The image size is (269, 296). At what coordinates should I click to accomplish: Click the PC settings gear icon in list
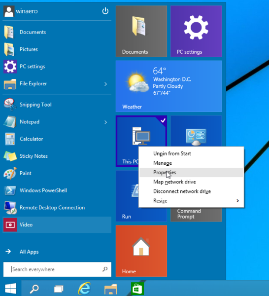[x=10, y=67]
